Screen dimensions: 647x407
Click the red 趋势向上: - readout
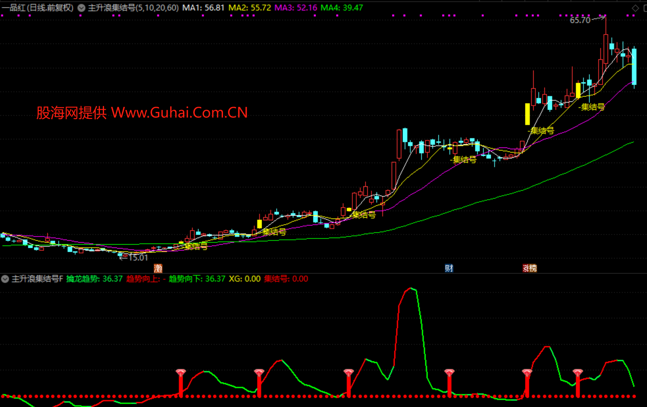(146, 279)
